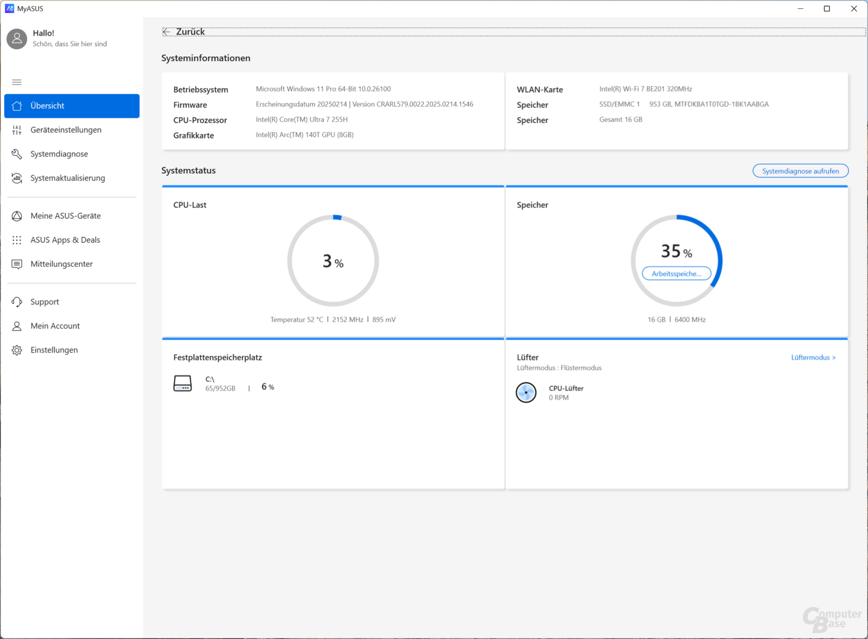
Task: Click the Mein Account person icon
Action: pyautogui.click(x=17, y=326)
